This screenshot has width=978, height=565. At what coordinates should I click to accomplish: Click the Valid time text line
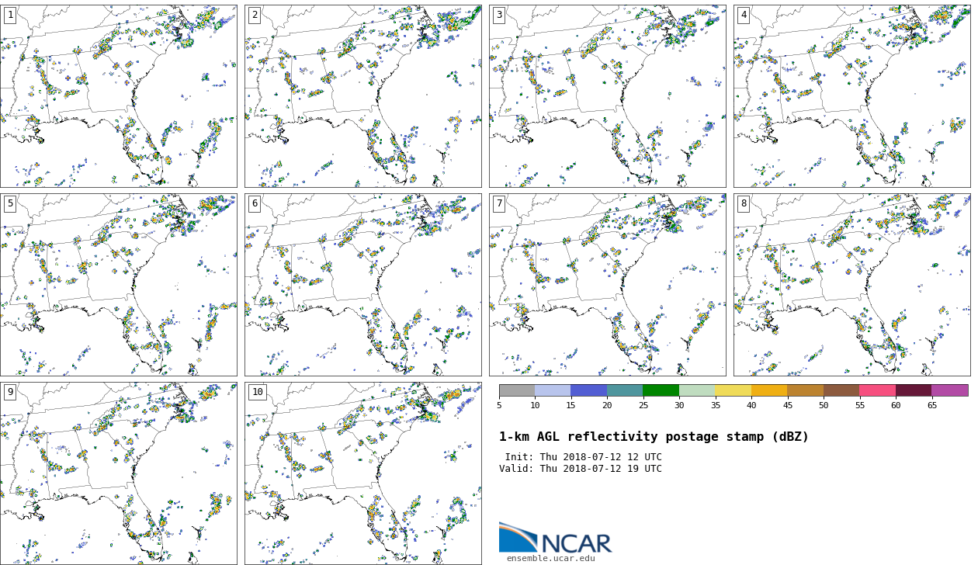pyautogui.click(x=581, y=469)
